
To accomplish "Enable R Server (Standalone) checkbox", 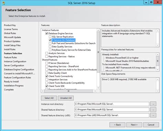I will [46, 63].
